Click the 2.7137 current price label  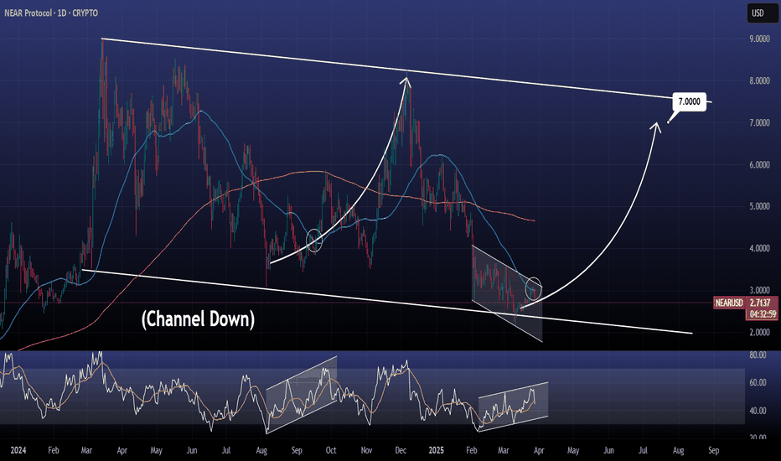(x=761, y=303)
